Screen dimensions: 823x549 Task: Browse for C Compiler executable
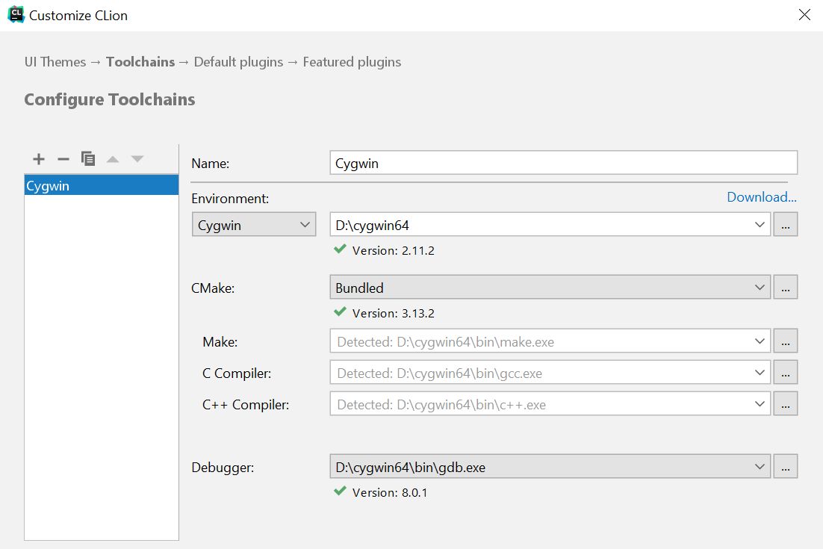(786, 373)
